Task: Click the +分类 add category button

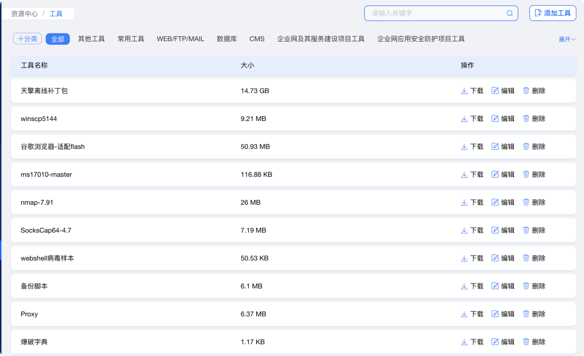Action: pyautogui.click(x=28, y=39)
